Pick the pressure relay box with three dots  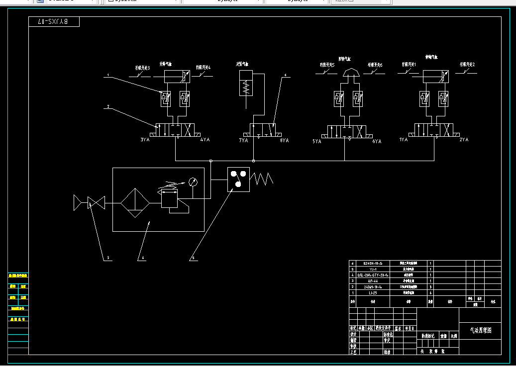238,180
